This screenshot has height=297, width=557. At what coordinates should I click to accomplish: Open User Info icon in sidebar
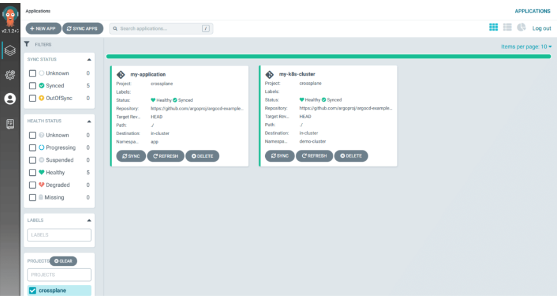pos(10,99)
